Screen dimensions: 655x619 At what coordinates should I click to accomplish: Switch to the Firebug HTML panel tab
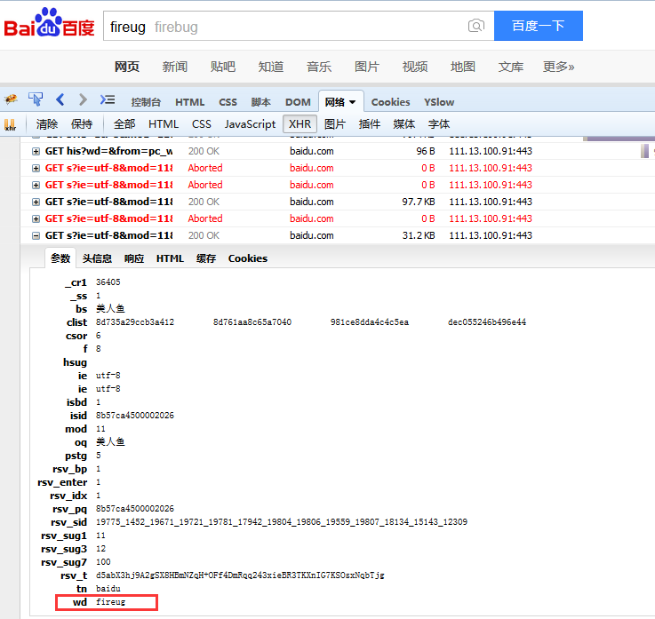coord(189,102)
